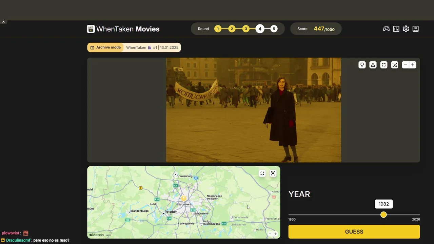Image resolution: width=434 pixels, height=244 pixels.
Task: Click Bad Saarow on the map
Action: click(239, 225)
